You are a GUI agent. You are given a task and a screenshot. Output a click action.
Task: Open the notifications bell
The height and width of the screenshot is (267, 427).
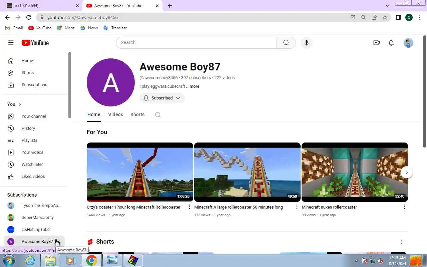click(391, 43)
